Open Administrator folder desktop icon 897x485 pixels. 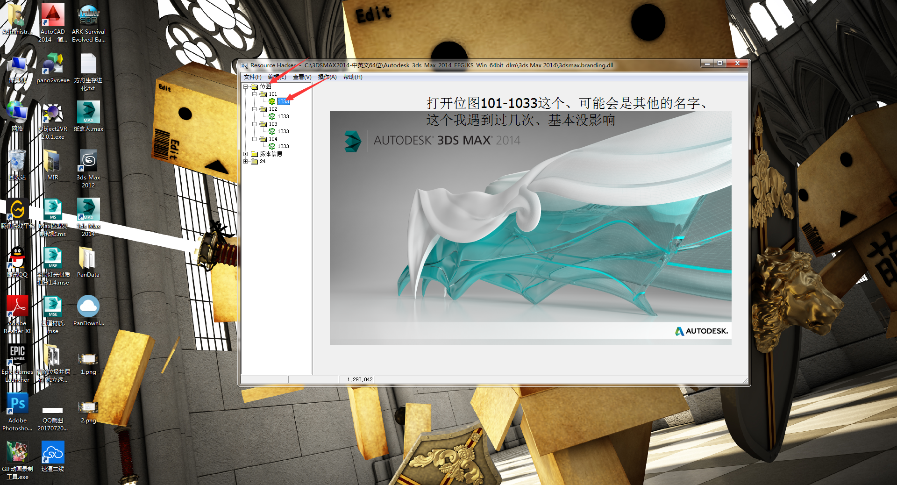pos(17,20)
